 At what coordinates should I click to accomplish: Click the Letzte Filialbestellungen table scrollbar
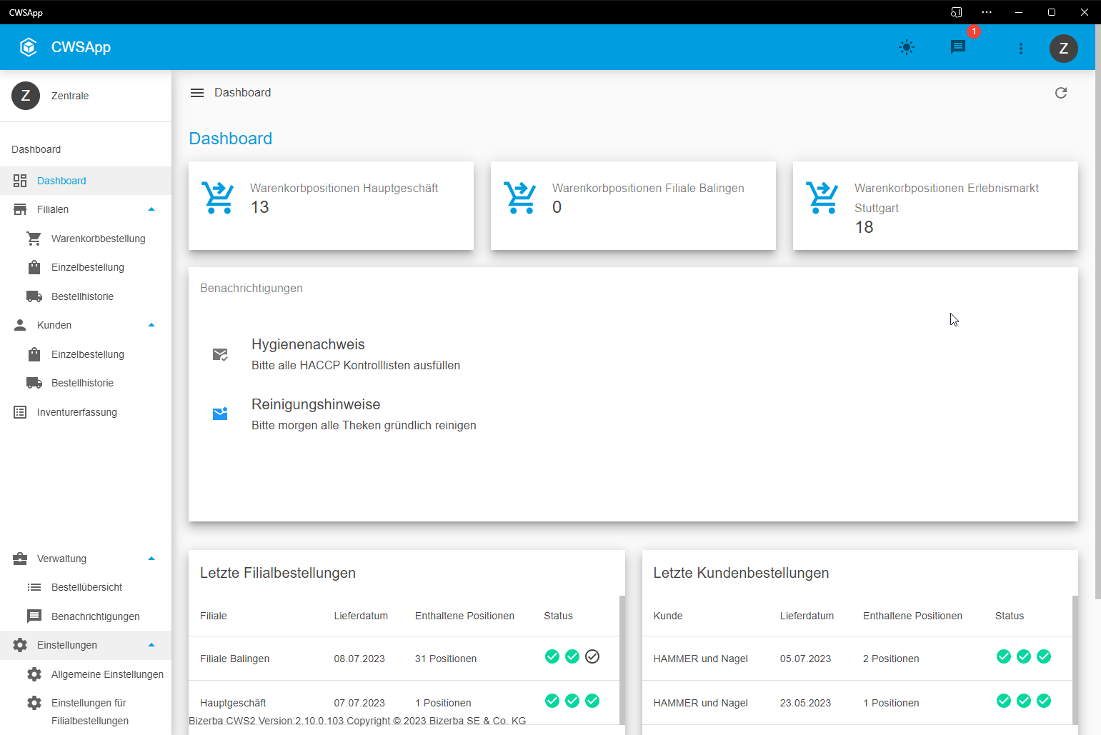pos(622,657)
